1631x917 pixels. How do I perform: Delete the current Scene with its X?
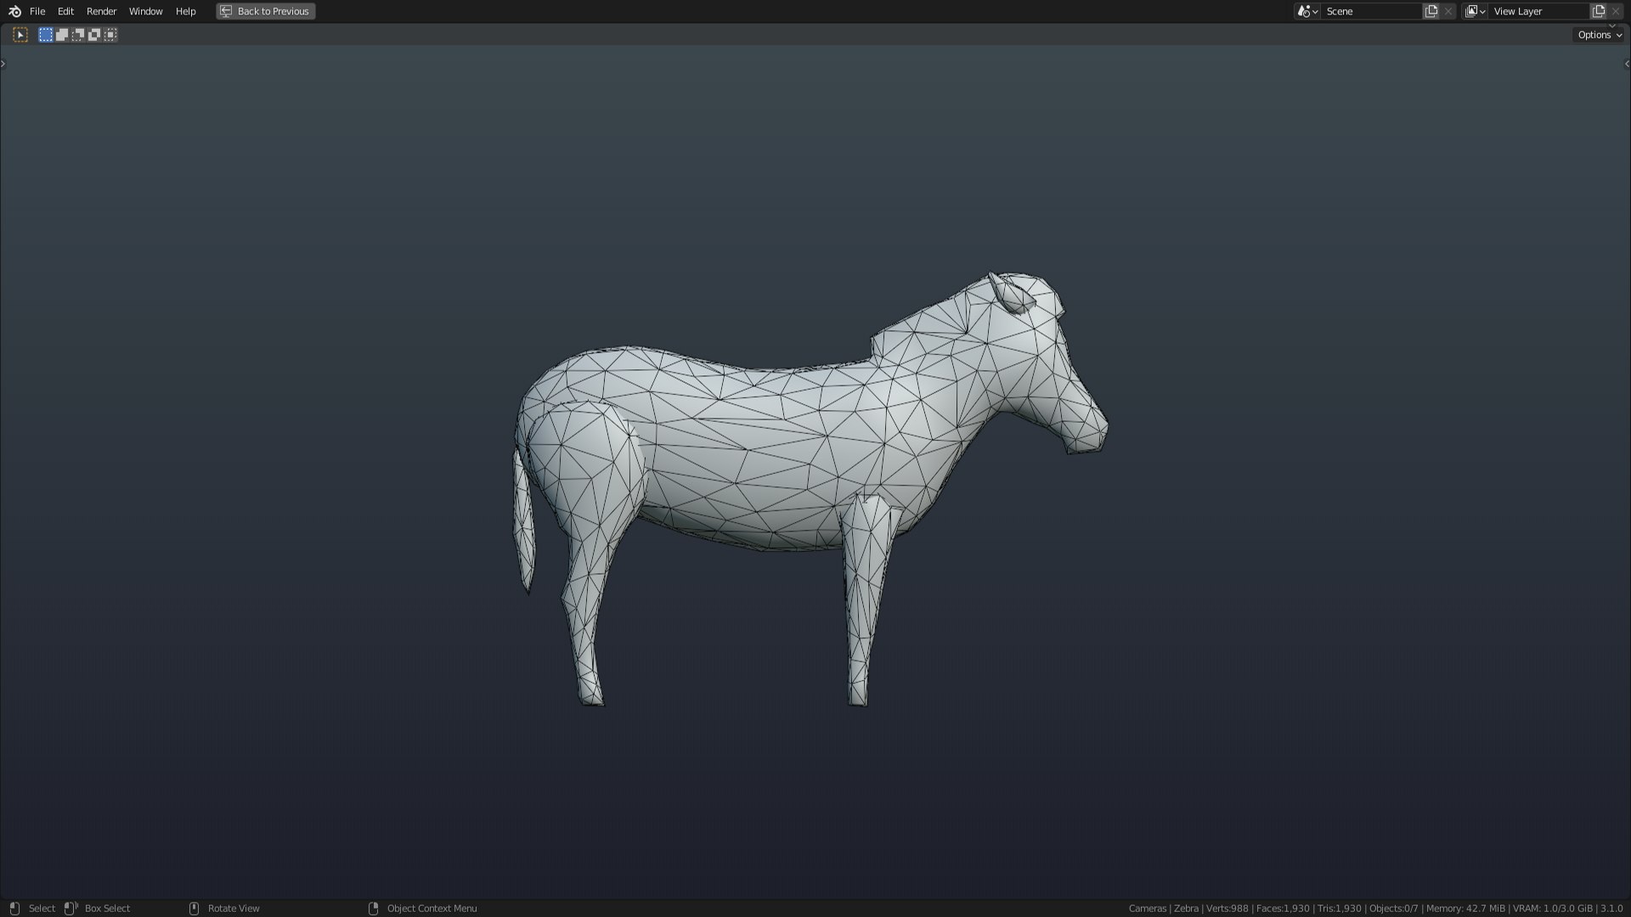(x=1448, y=11)
